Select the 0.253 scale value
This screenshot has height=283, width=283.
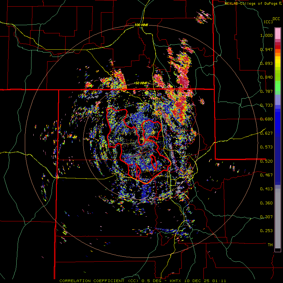click(x=266, y=231)
